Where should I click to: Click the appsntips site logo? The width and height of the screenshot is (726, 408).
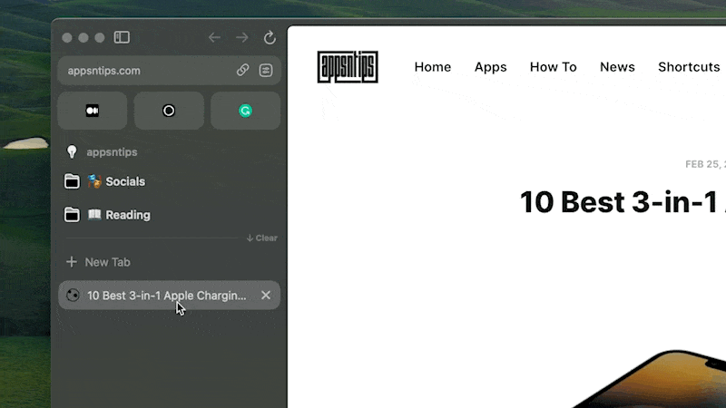pos(348,67)
